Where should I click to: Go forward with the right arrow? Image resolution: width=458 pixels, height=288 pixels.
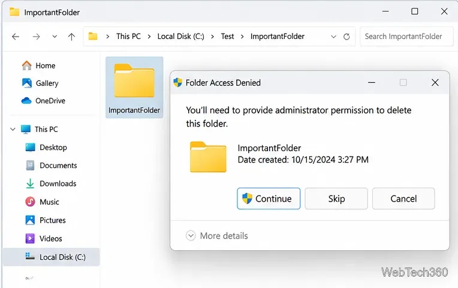36,37
